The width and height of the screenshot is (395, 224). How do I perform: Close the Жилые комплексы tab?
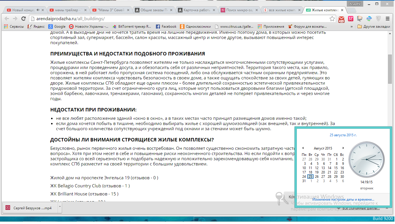(x=342, y=10)
